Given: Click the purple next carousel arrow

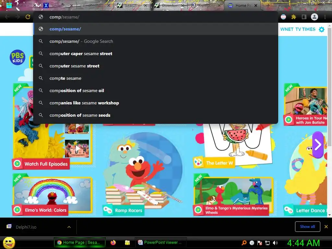Looking at the screenshot, I should (318, 145).
